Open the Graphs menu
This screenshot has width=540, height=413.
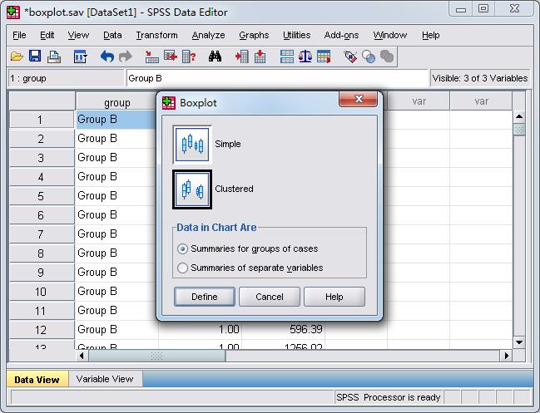point(254,35)
